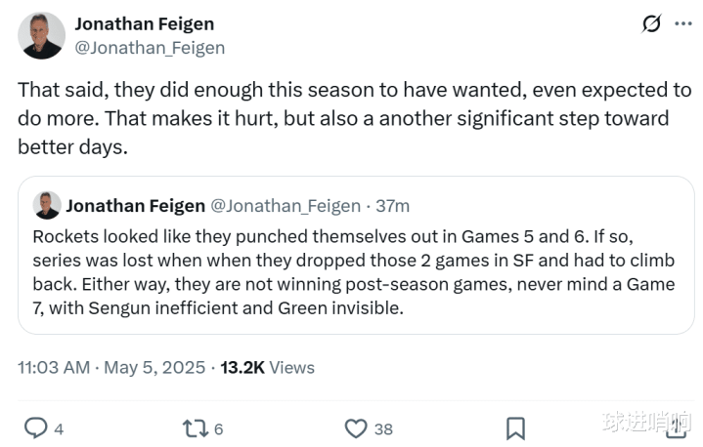Like the tweet with the heart icon
The width and height of the screenshot is (703, 447).
[x=356, y=427]
